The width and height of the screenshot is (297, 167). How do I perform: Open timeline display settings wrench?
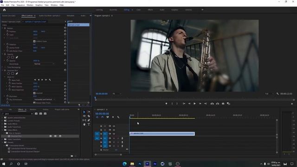(118, 117)
